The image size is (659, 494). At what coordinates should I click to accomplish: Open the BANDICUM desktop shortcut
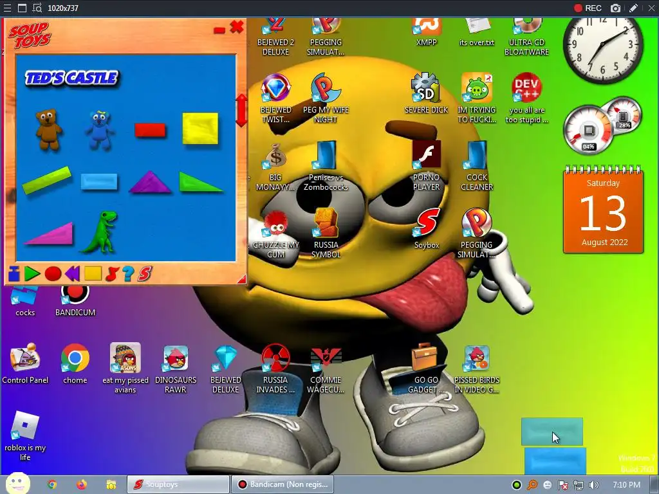click(75, 301)
